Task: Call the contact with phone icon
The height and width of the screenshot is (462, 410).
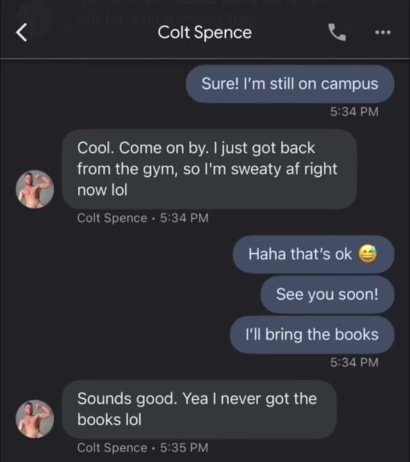Action: (337, 32)
